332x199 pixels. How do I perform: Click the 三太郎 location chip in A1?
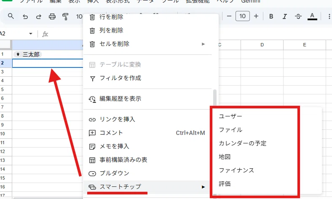tap(28, 54)
